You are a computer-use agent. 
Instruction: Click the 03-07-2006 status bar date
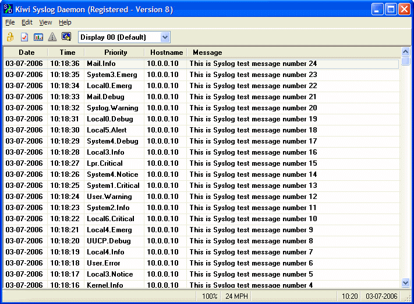click(381, 296)
